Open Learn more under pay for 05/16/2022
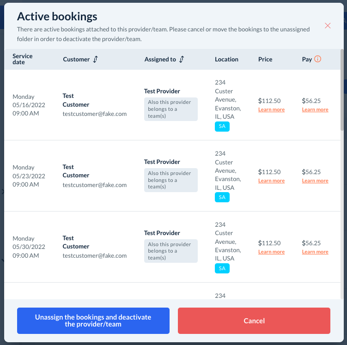The width and height of the screenshot is (347, 345). pyautogui.click(x=315, y=110)
